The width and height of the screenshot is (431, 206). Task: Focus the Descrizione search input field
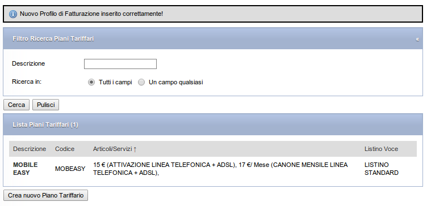(x=120, y=64)
